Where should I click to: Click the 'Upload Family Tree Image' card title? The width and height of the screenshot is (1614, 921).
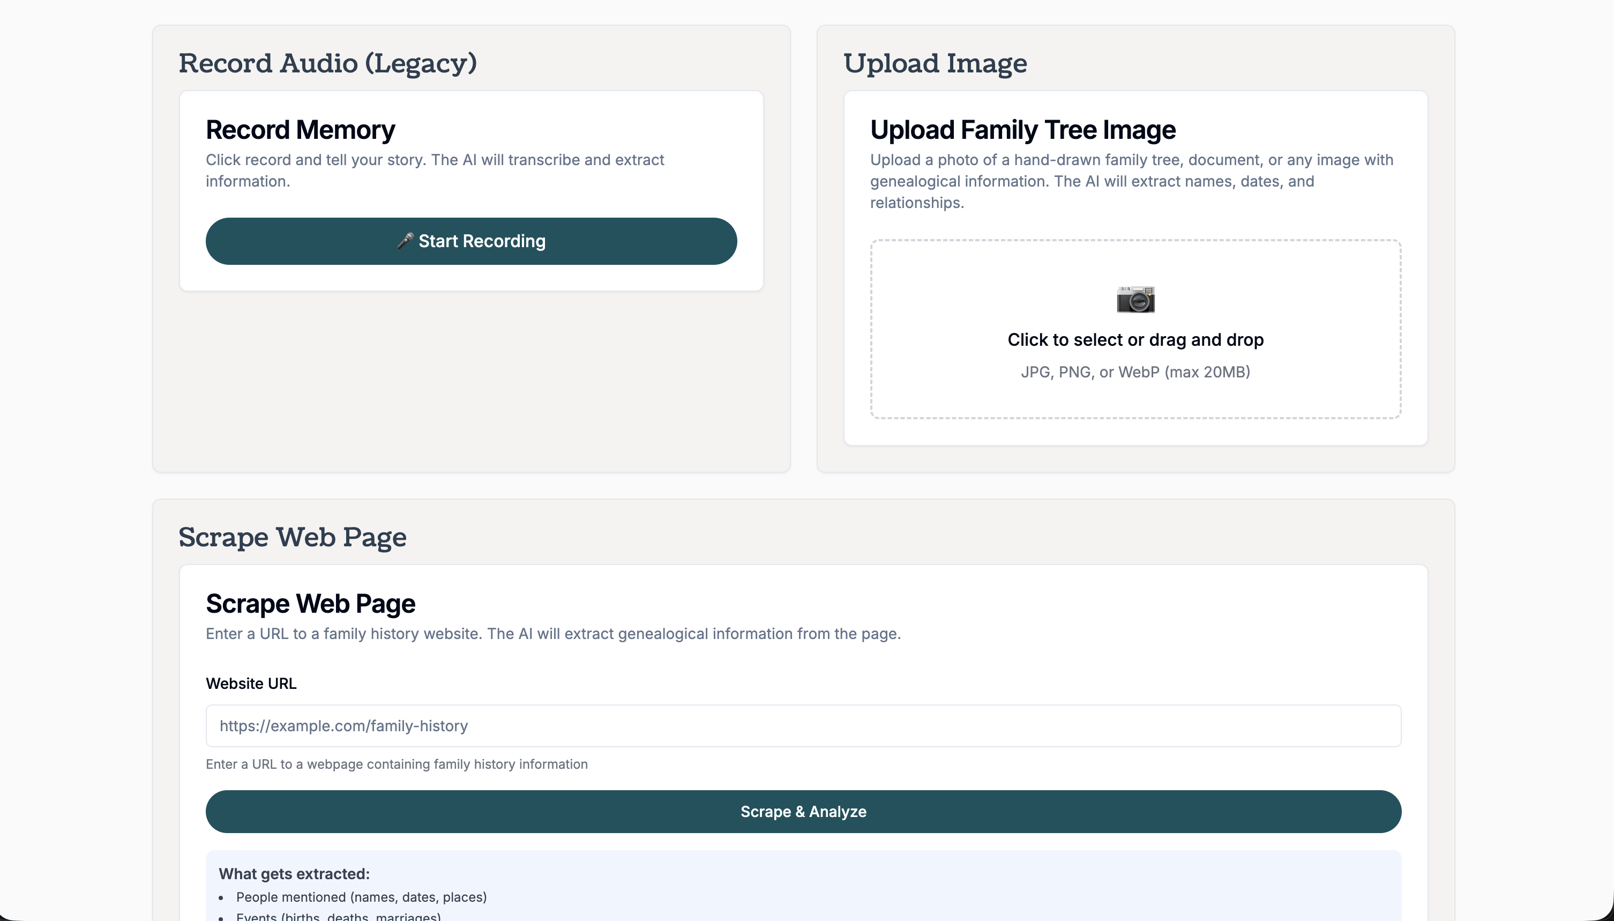(1022, 130)
